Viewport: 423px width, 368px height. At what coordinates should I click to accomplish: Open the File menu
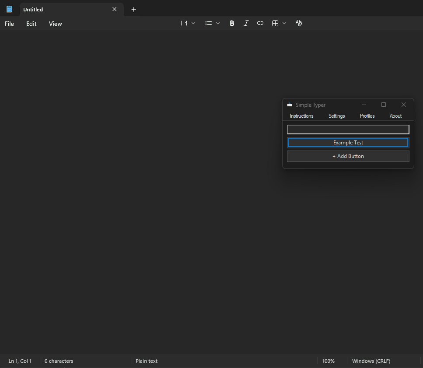click(x=9, y=24)
